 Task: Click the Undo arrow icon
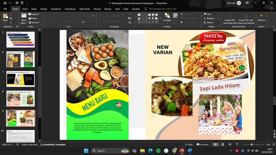(x=10, y=3)
